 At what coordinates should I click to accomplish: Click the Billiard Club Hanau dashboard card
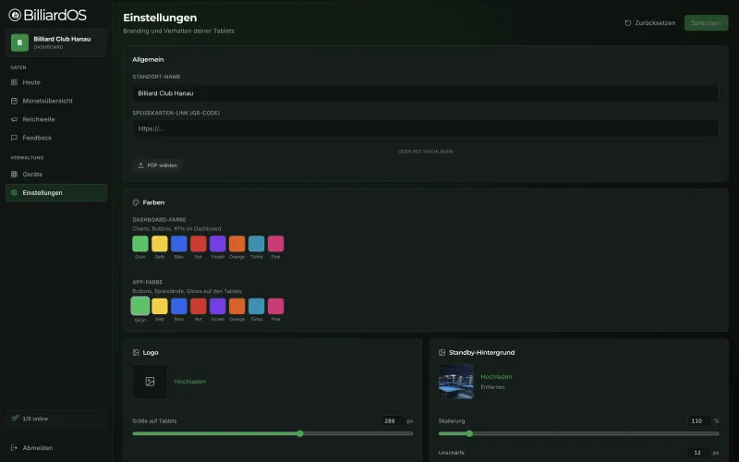click(56, 43)
